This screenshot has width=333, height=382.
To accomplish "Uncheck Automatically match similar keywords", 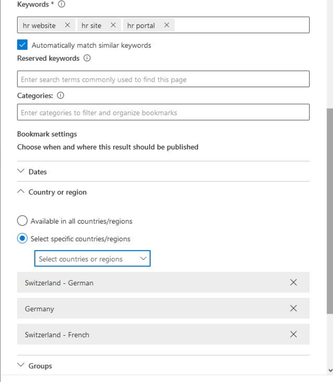I will (22, 45).
